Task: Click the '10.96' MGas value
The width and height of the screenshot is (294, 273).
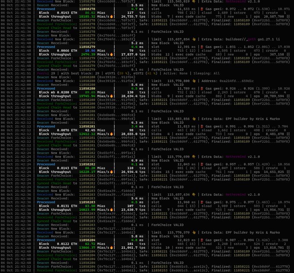Action: (x=90, y=51)
